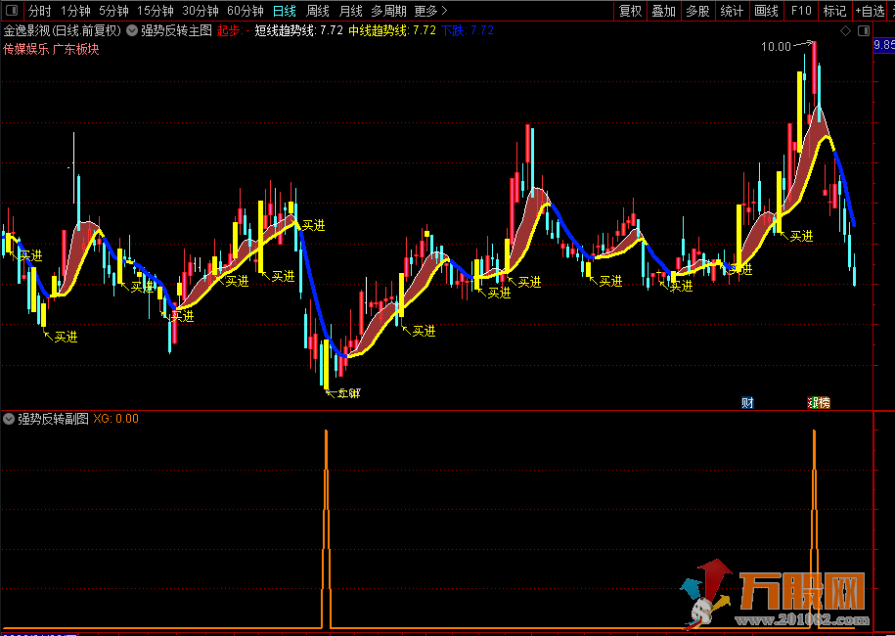The image size is (895, 636).
Task: Toggle the 多股 multi-stock view
Action: pyautogui.click(x=697, y=11)
